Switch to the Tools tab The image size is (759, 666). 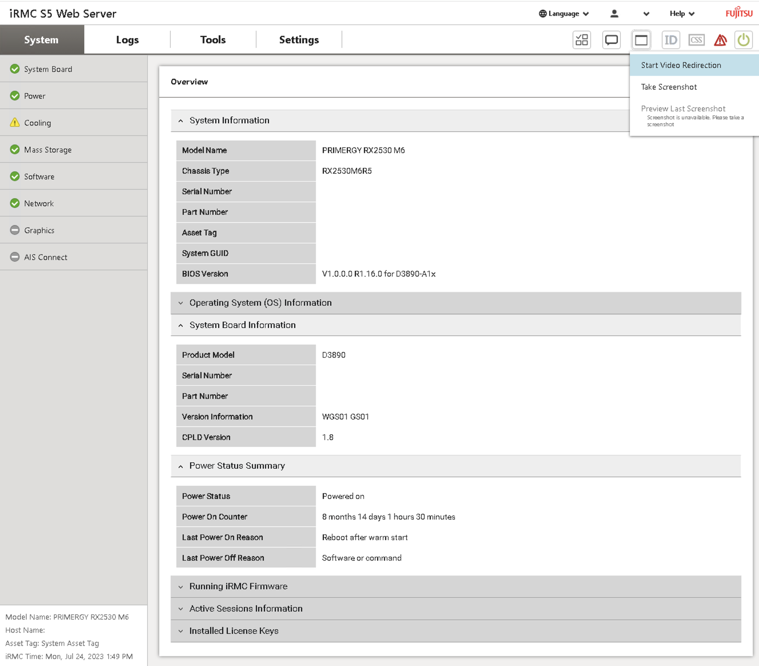[x=213, y=40]
